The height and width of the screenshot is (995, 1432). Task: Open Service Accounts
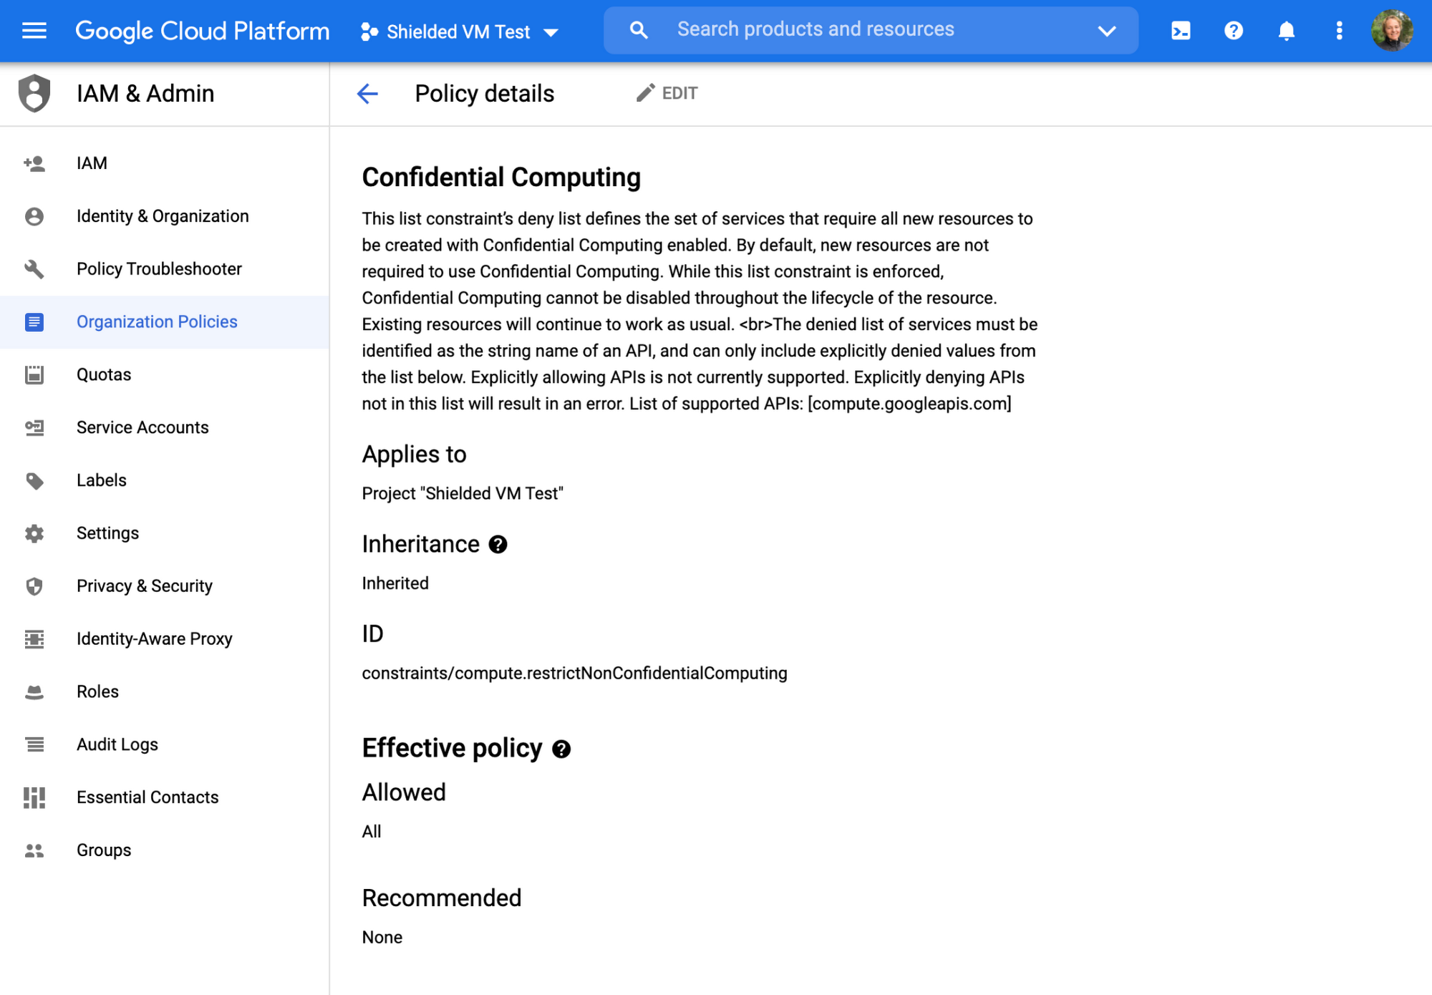[165, 428]
